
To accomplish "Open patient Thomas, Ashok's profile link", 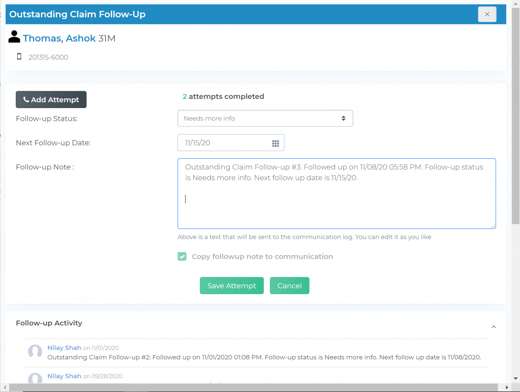I will click(x=59, y=38).
